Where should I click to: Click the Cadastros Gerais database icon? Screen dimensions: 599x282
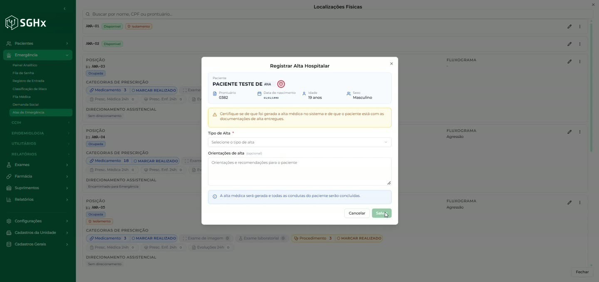point(9,244)
